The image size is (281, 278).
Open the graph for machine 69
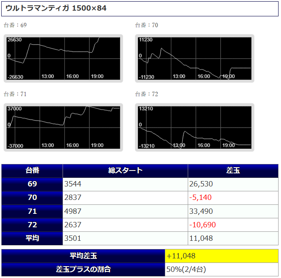[64, 58]
